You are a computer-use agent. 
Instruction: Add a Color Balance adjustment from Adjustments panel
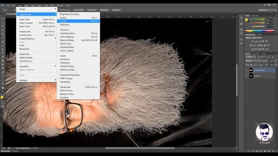[x=254, y=45]
